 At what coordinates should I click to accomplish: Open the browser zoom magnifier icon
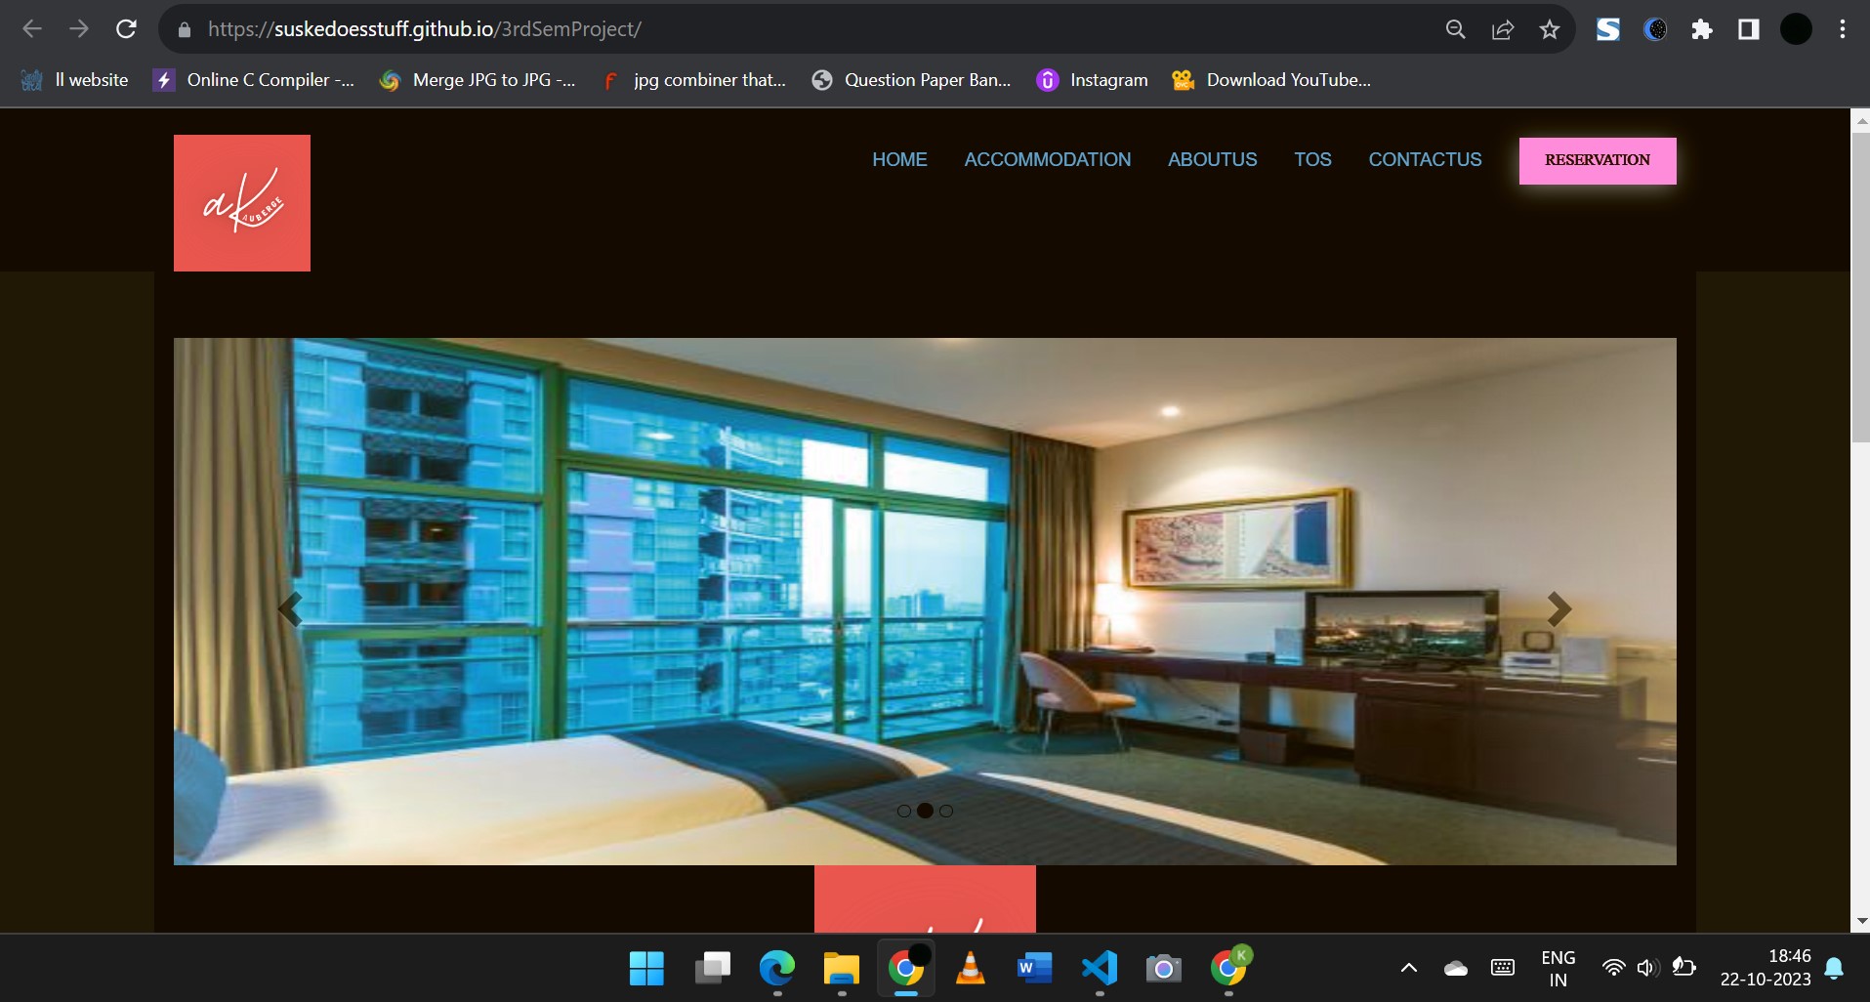(1455, 29)
